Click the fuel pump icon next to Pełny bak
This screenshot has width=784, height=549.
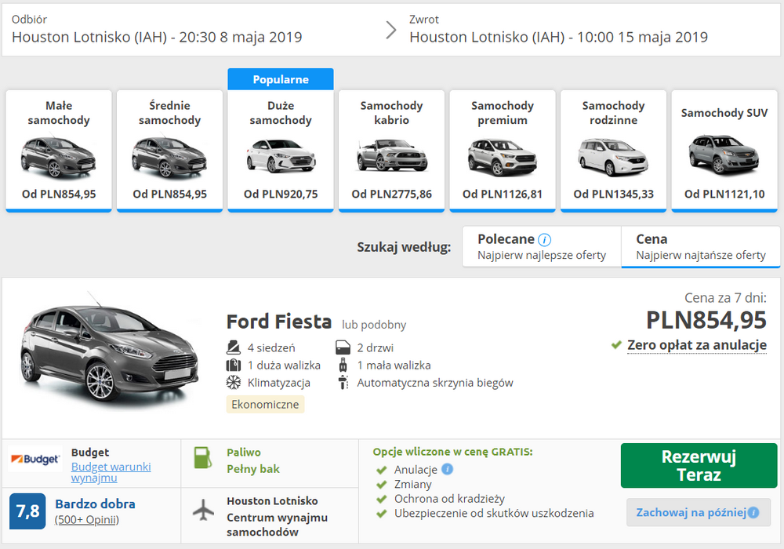[x=201, y=457]
